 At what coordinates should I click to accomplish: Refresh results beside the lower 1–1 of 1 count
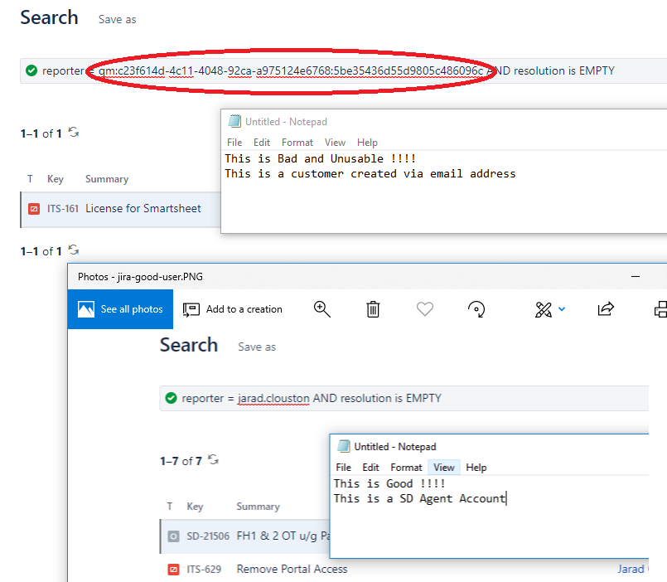(x=74, y=250)
